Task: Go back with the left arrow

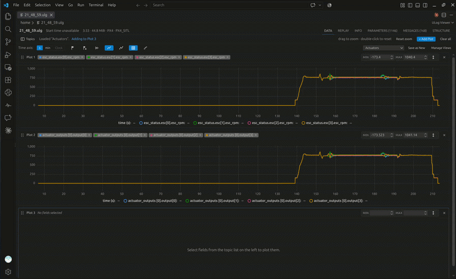Action: click(138, 5)
